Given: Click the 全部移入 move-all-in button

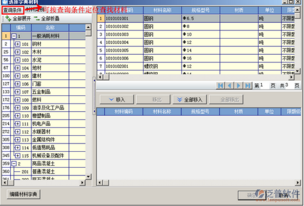Looking at the screenshot, I should tap(190, 100).
